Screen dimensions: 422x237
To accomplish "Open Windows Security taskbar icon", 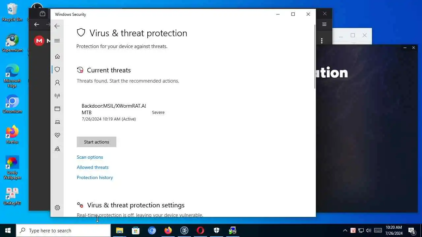I will tap(217, 230).
